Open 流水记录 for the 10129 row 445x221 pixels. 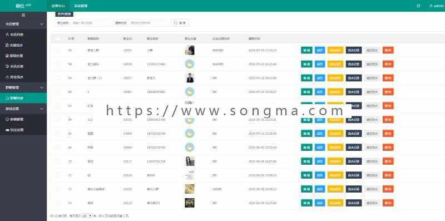(354, 203)
